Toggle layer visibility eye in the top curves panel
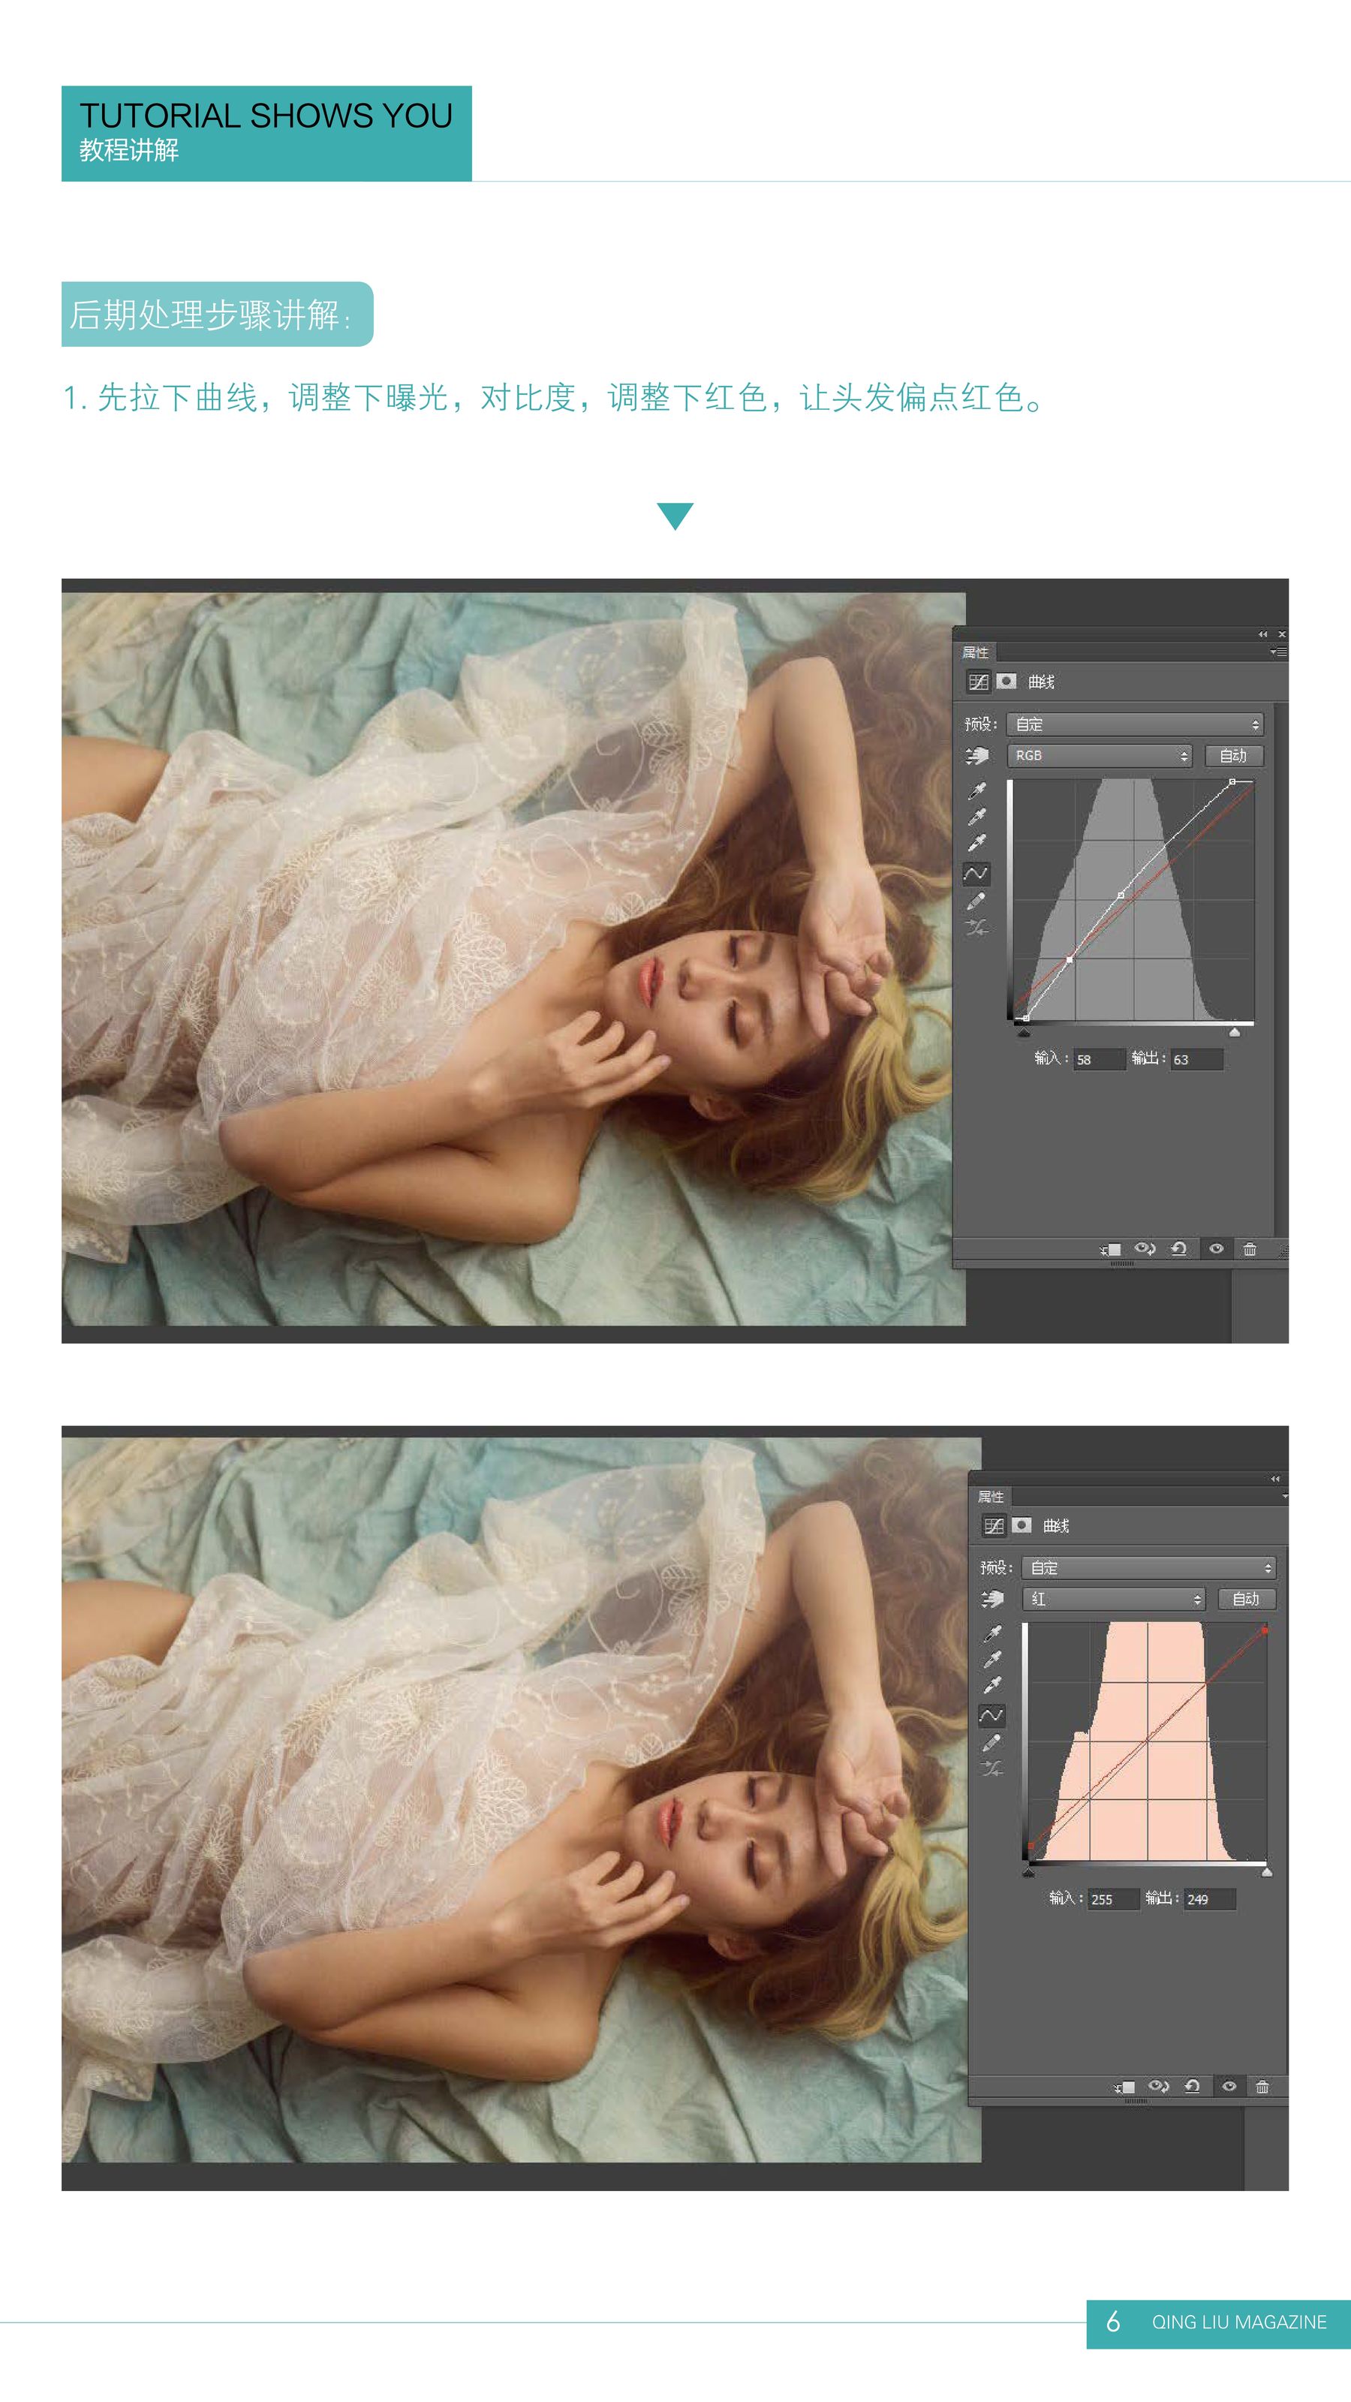The width and height of the screenshot is (1351, 2402). click(1216, 1248)
